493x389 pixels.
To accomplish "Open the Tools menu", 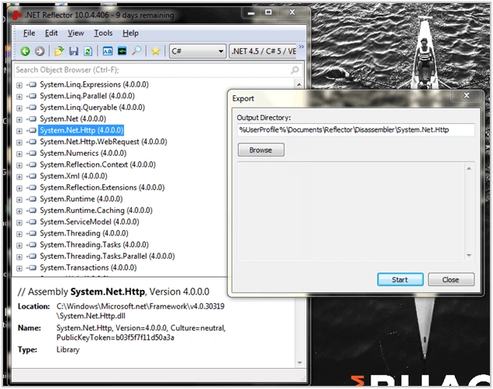I will (103, 33).
